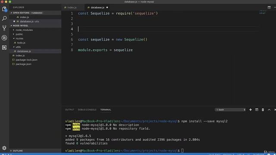Click line number 2 in gutter
This screenshot has width=276, height=155.
coord(72,19)
